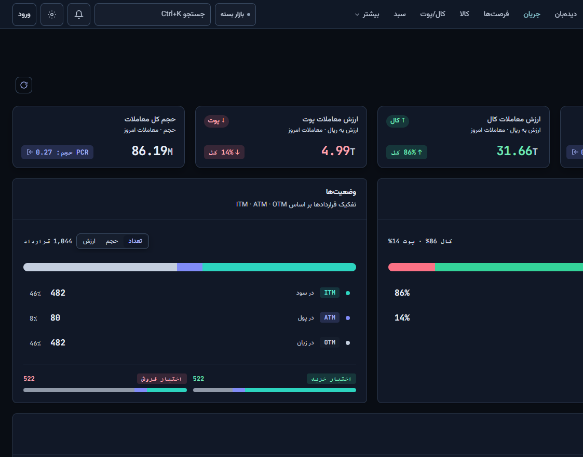
Task: Click the 14% کل down badge
Action: click(x=224, y=153)
